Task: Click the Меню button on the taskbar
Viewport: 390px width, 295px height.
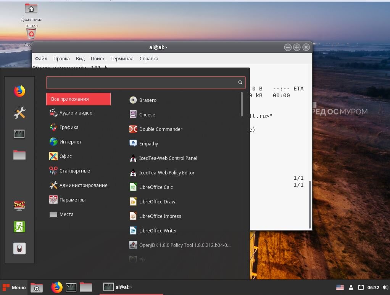Action: point(14,287)
